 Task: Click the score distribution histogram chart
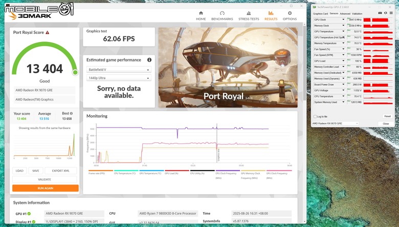point(45,145)
